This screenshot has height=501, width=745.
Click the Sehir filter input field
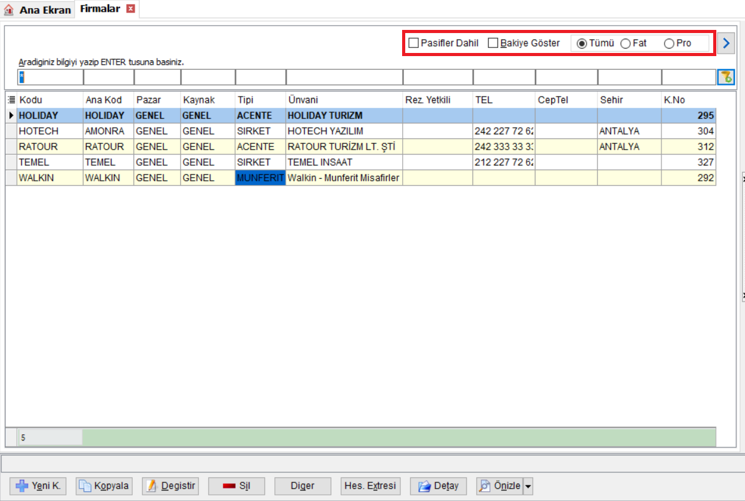630,77
